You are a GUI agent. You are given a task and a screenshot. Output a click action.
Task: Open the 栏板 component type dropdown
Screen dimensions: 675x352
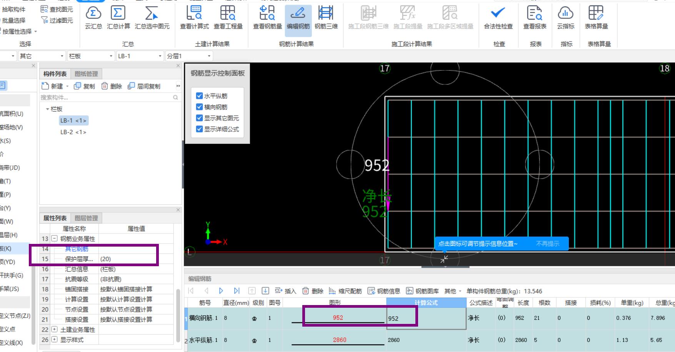(91, 56)
